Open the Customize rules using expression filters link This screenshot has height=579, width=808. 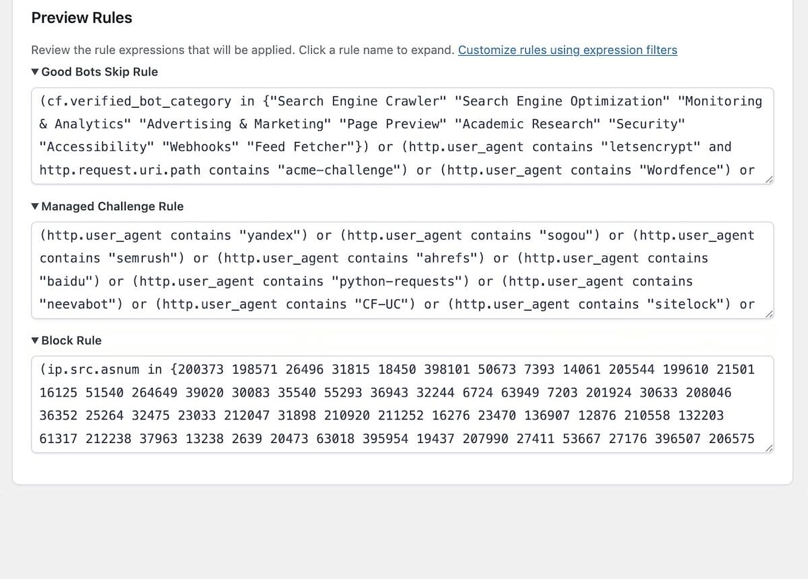point(568,50)
